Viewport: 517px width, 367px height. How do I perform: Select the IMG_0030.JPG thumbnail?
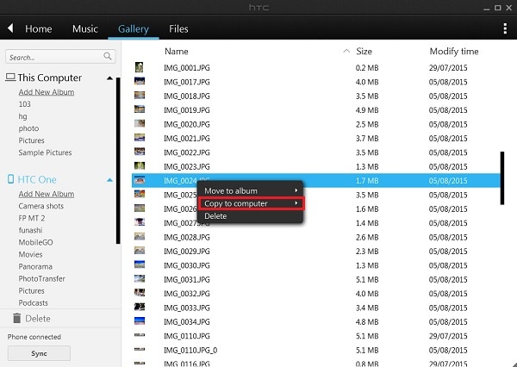[x=140, y=264]
